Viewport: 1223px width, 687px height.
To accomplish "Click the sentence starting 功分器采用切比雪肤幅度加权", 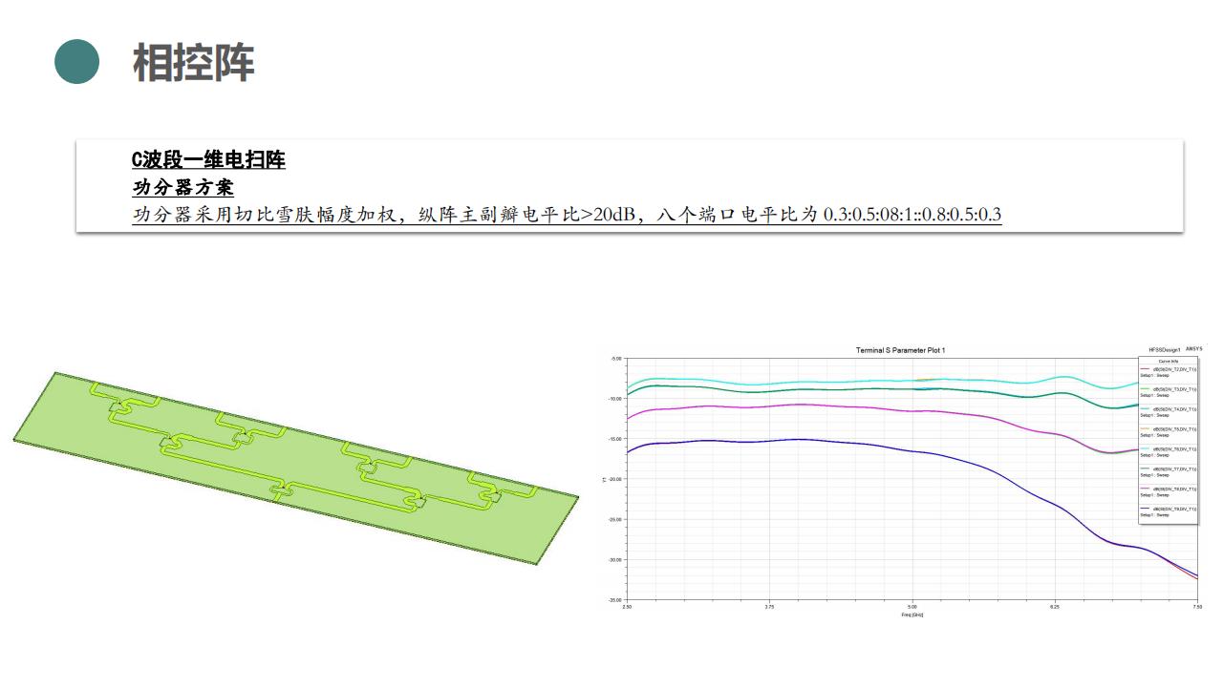I will 567,214.
